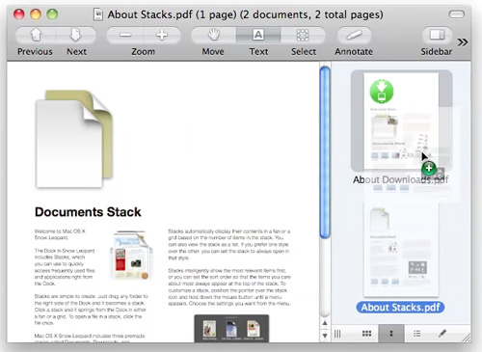Zoom out with the minus button
482x352 pixels.
[x=125, y=35]
